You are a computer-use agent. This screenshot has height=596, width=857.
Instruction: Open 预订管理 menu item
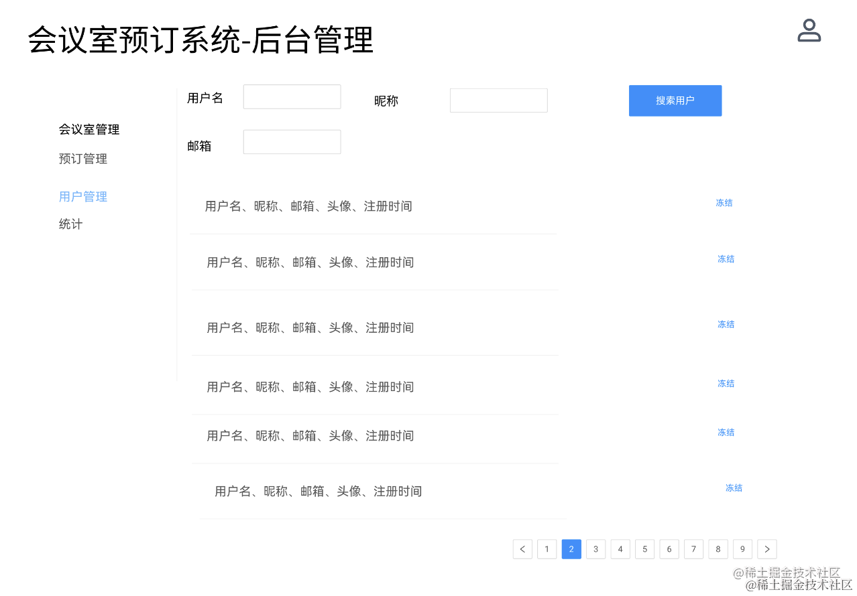point(83,159)
